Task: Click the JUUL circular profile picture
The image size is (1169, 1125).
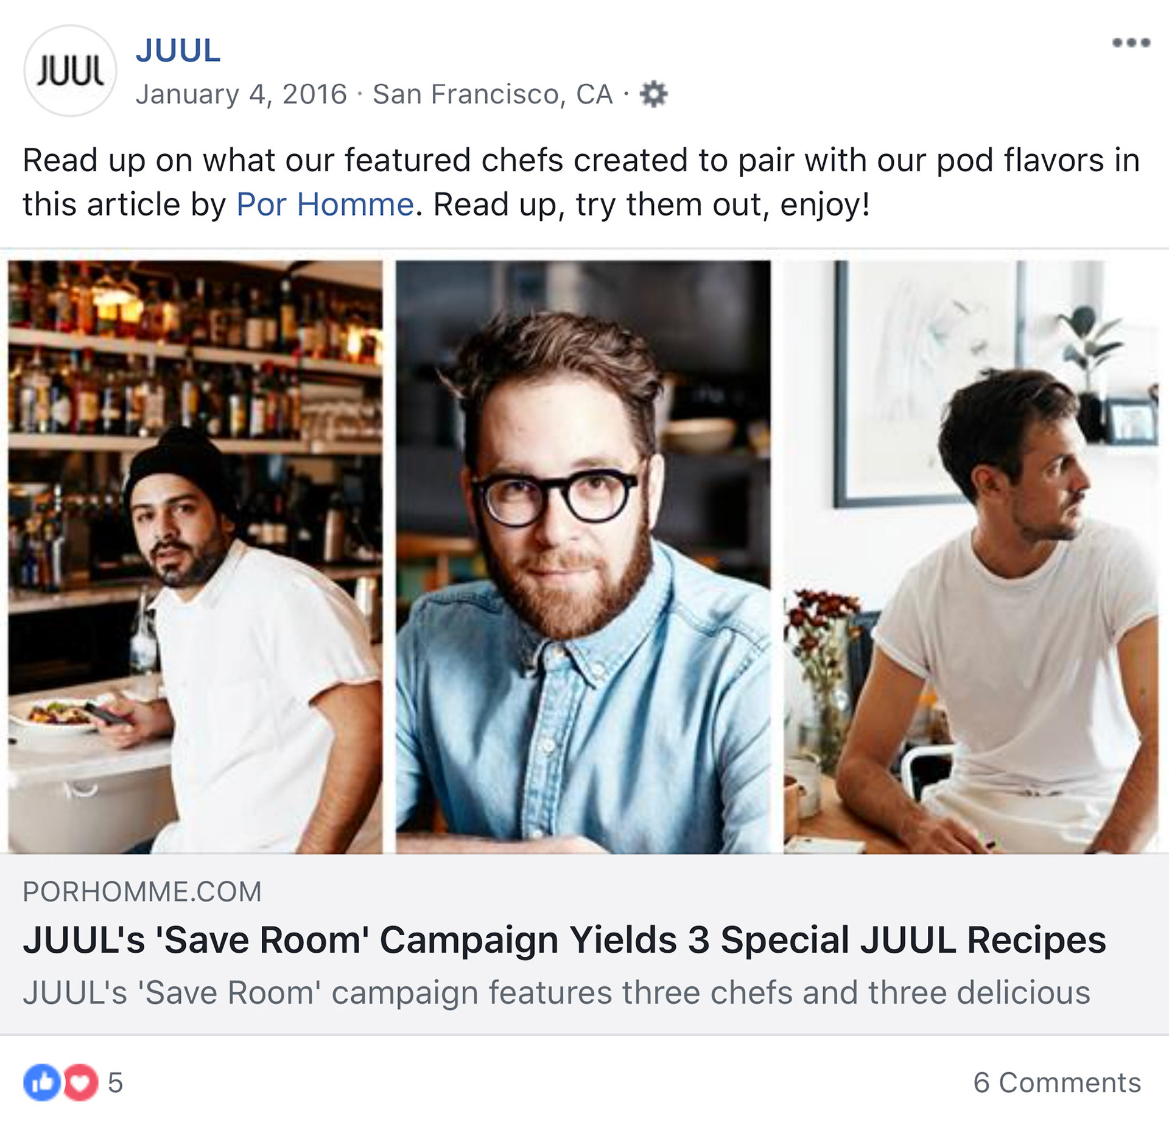Action: pyautogui.click(x=70, y=71)
